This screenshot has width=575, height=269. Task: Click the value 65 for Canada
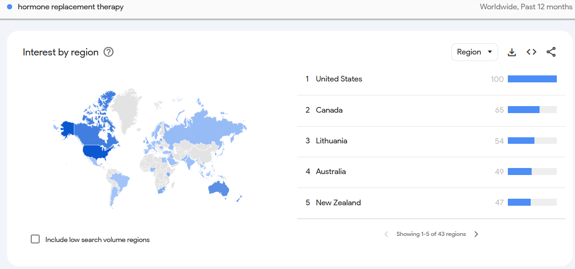pyautogui.click(x=499, y=110)
